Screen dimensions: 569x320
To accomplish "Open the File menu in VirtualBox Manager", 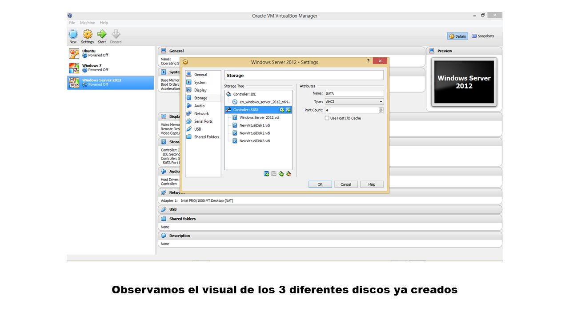I will [72, 23].
